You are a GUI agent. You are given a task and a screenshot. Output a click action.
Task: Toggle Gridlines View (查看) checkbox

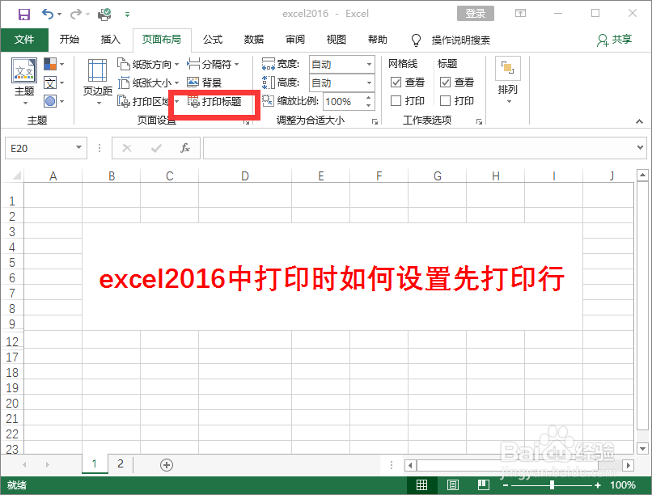[396, 82]
